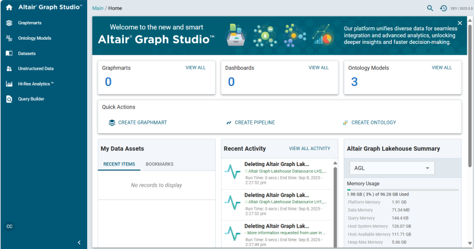Screen dimensions: 474x249
Task: Switch to the Bookmarks tab
Action: tap(159, 164)
